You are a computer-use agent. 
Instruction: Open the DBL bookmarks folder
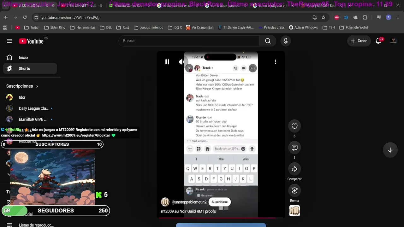click(x=106, y=27)
